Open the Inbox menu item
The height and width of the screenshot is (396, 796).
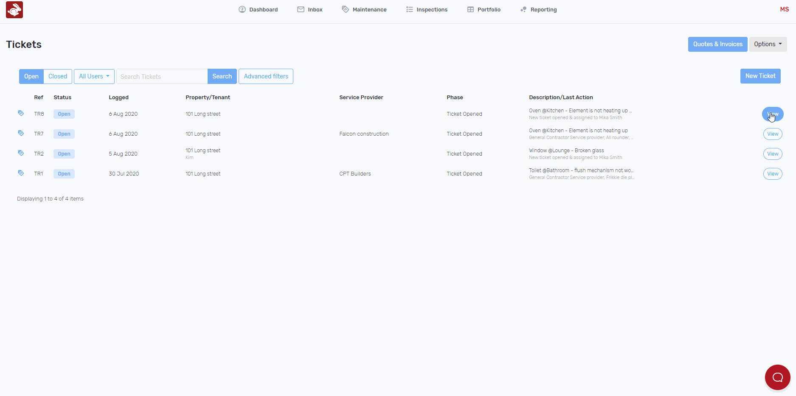point(310,9)
